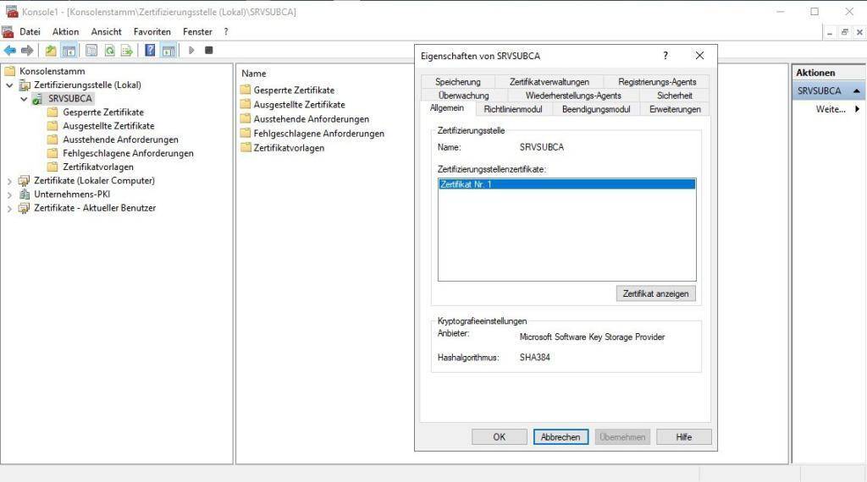Click the Zertifikat anzeigen button
Image resolution: width=867 pixels, height=482 pixels.
pos(656,293)
